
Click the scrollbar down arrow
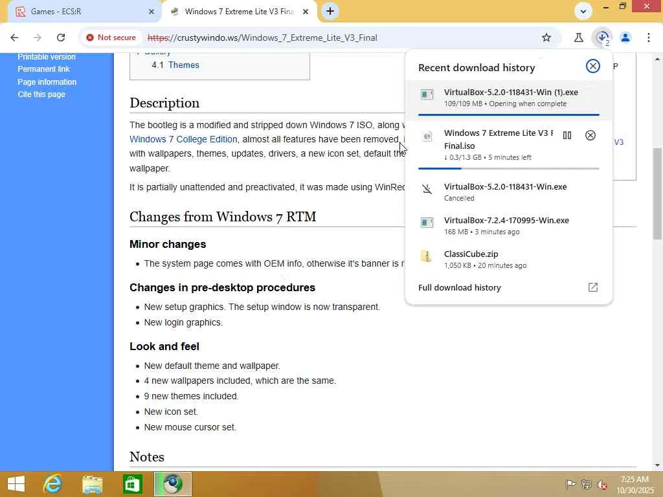[658, 465]
